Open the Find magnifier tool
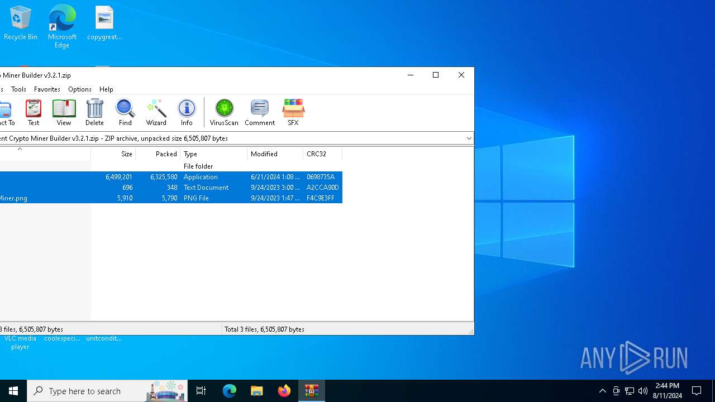 click(125, 112)
